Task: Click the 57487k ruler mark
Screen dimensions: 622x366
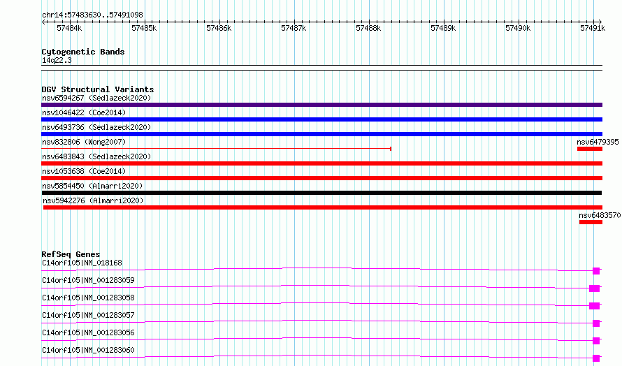Action: click(294, 28)
